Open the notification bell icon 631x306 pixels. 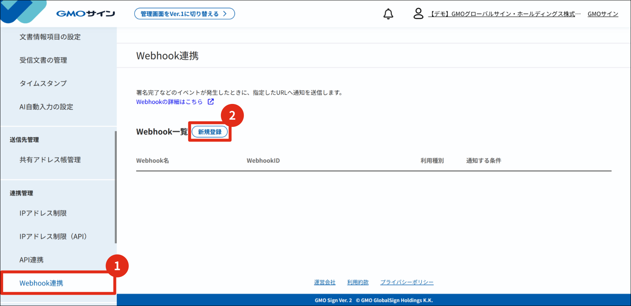click(x=388, y=14)
